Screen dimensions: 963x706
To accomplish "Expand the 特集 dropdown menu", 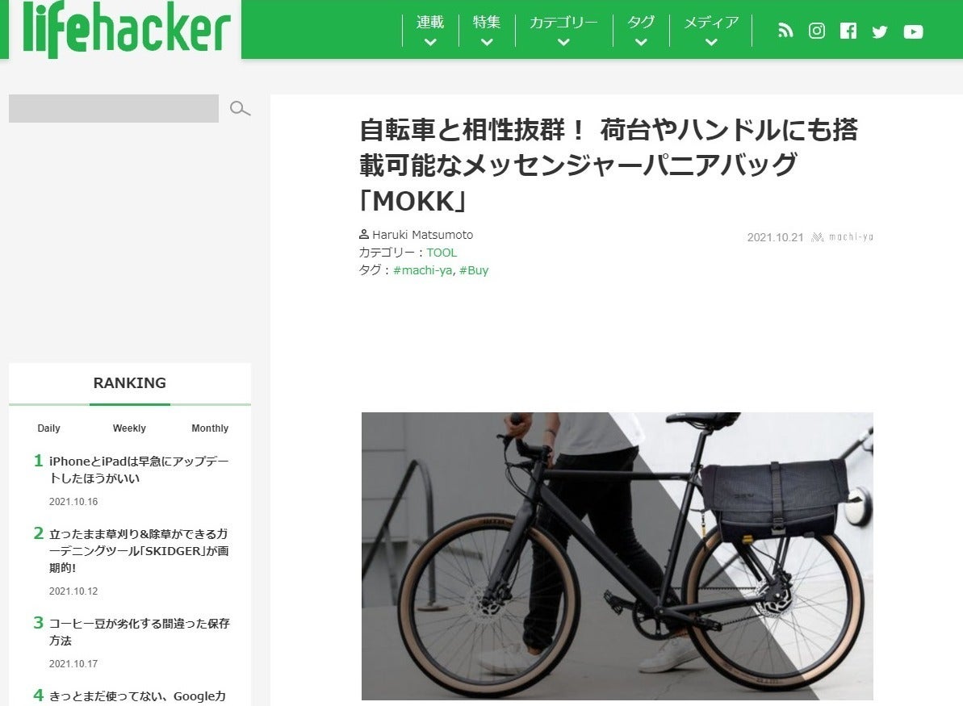I will pos(487,30).
